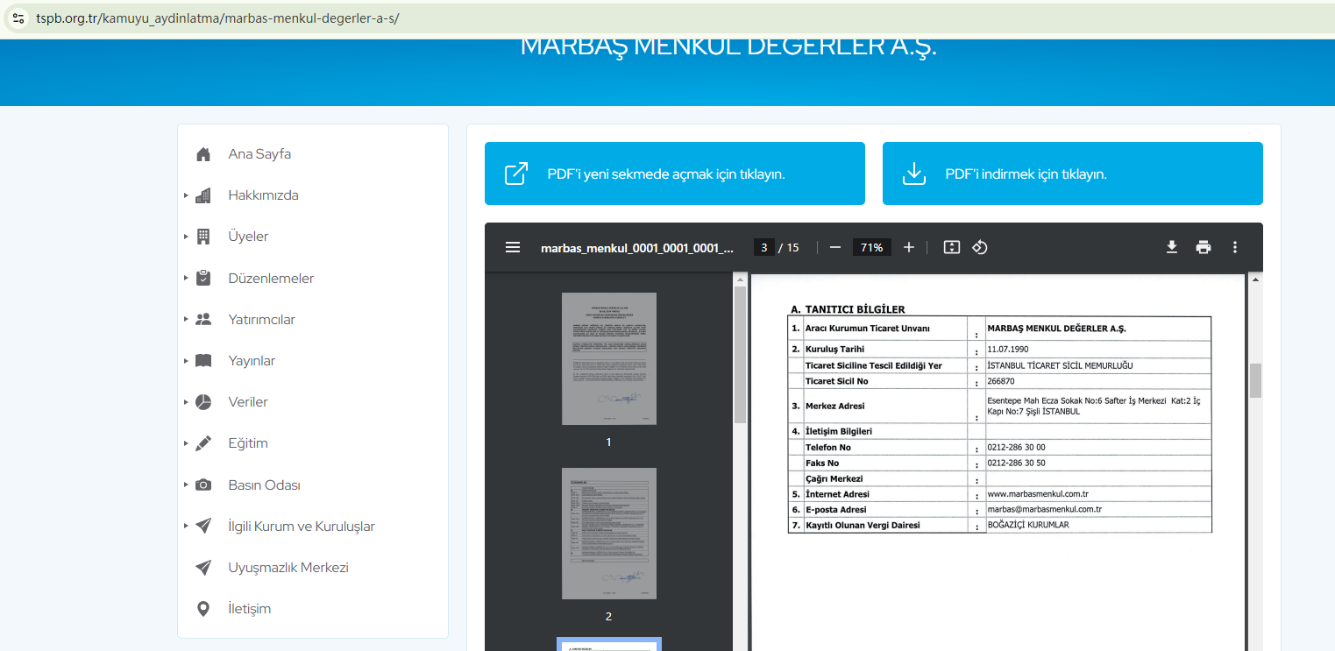Click the browser address bar URL
The height and width of the screenshot is (651, 1335).
(x=217, y=18)
